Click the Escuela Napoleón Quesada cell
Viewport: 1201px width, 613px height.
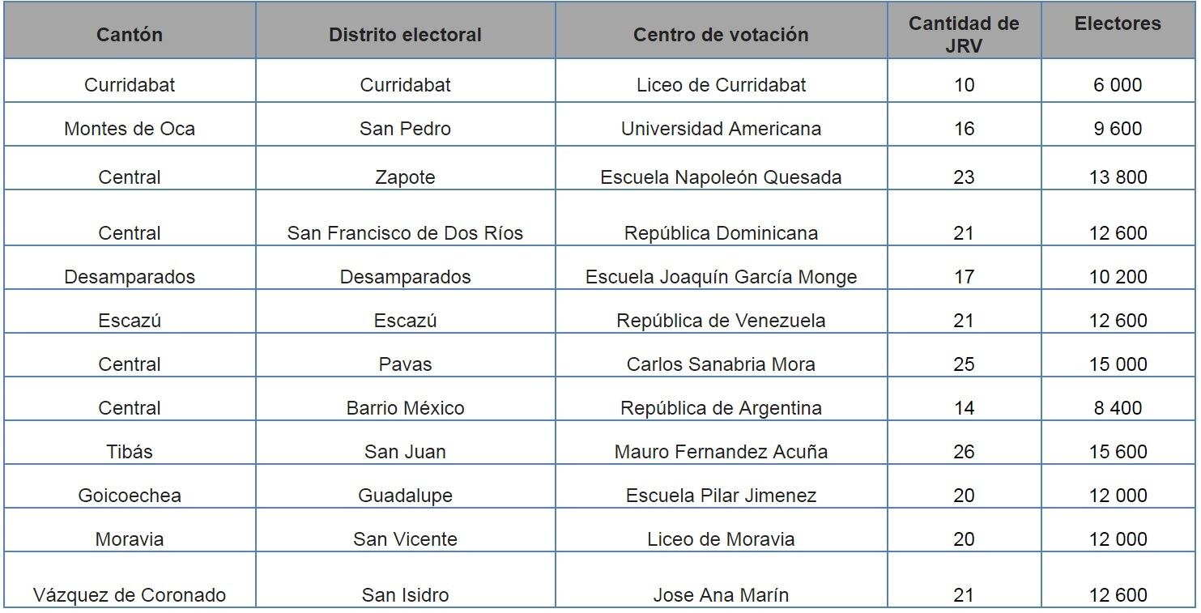click(721, 177)
